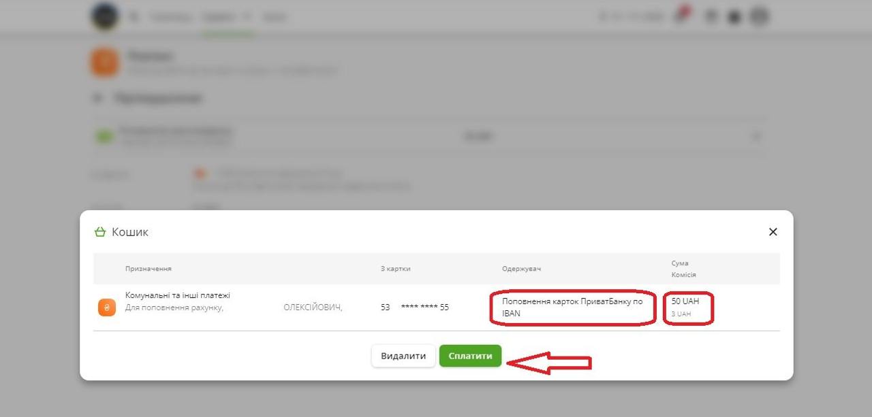This screenshot has width=872, height=417.
Task: Select the Комунальні та інші платежі entry
Action: pos(178,295)
